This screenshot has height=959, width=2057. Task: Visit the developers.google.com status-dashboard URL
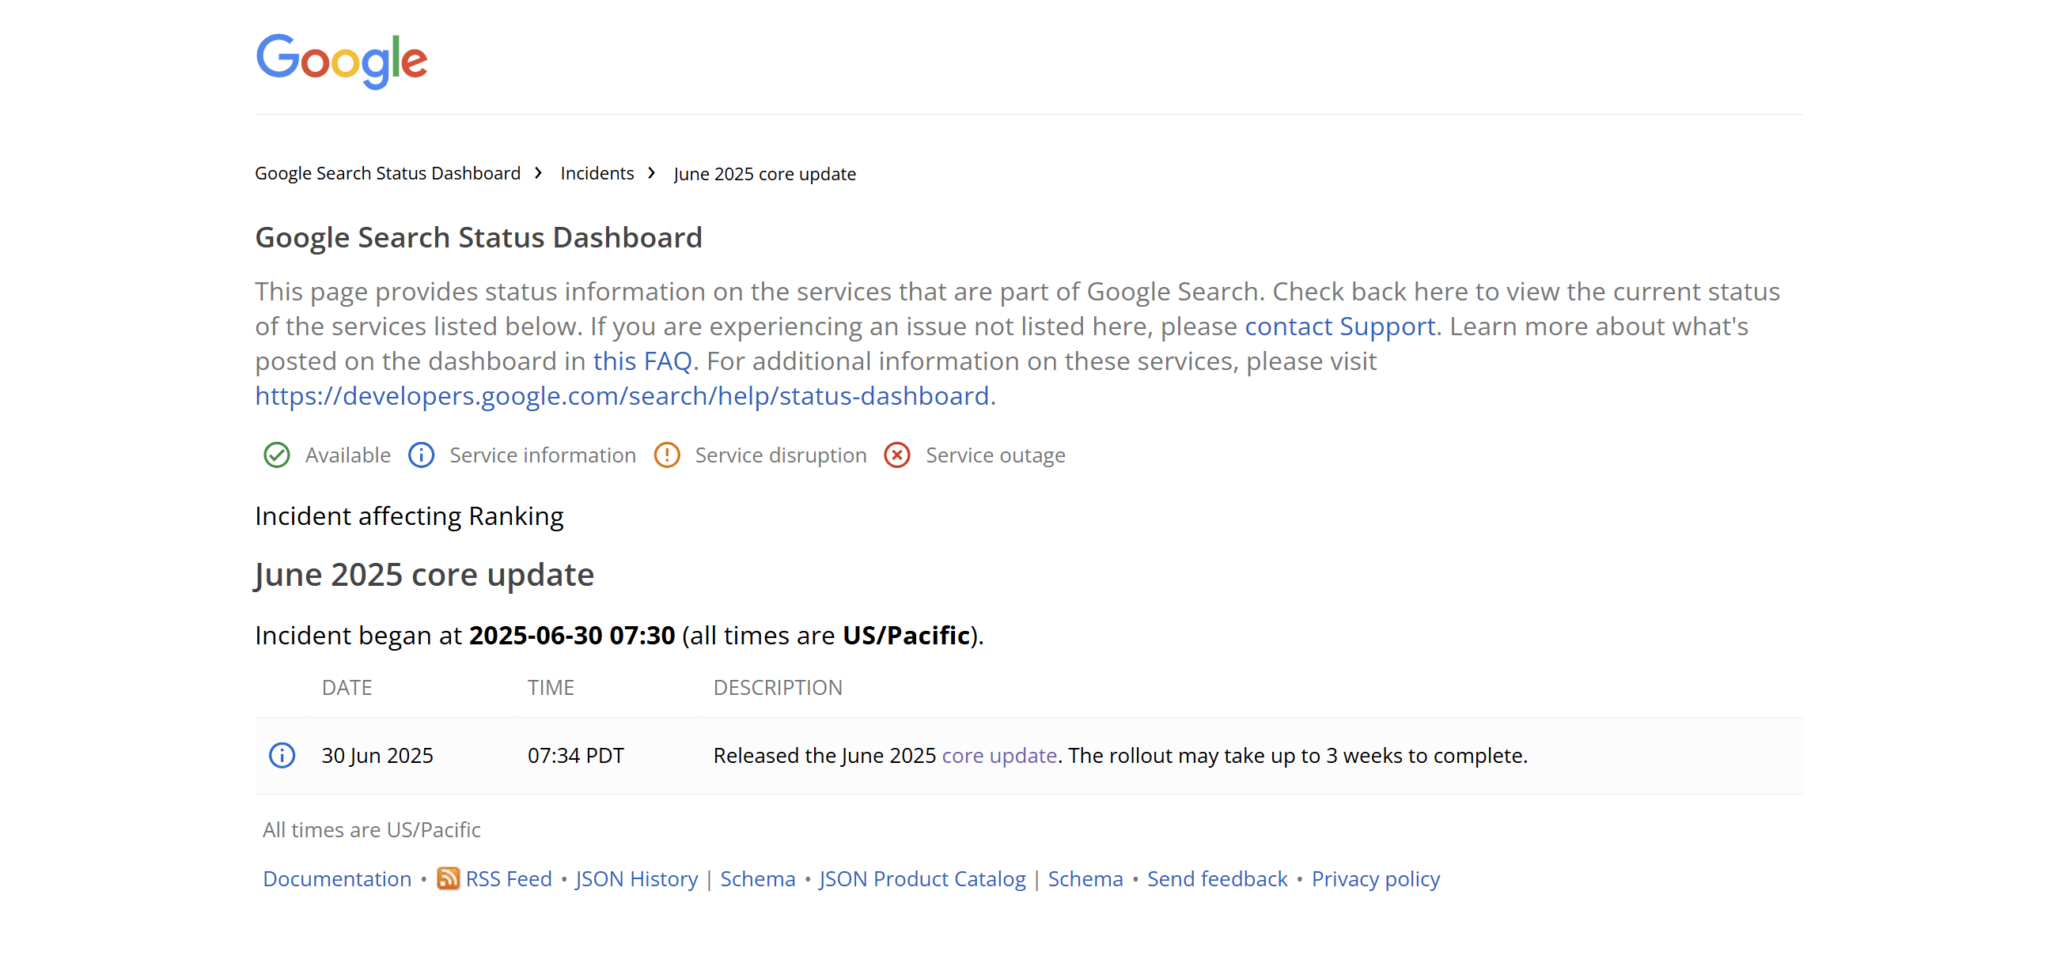[622, 396]
